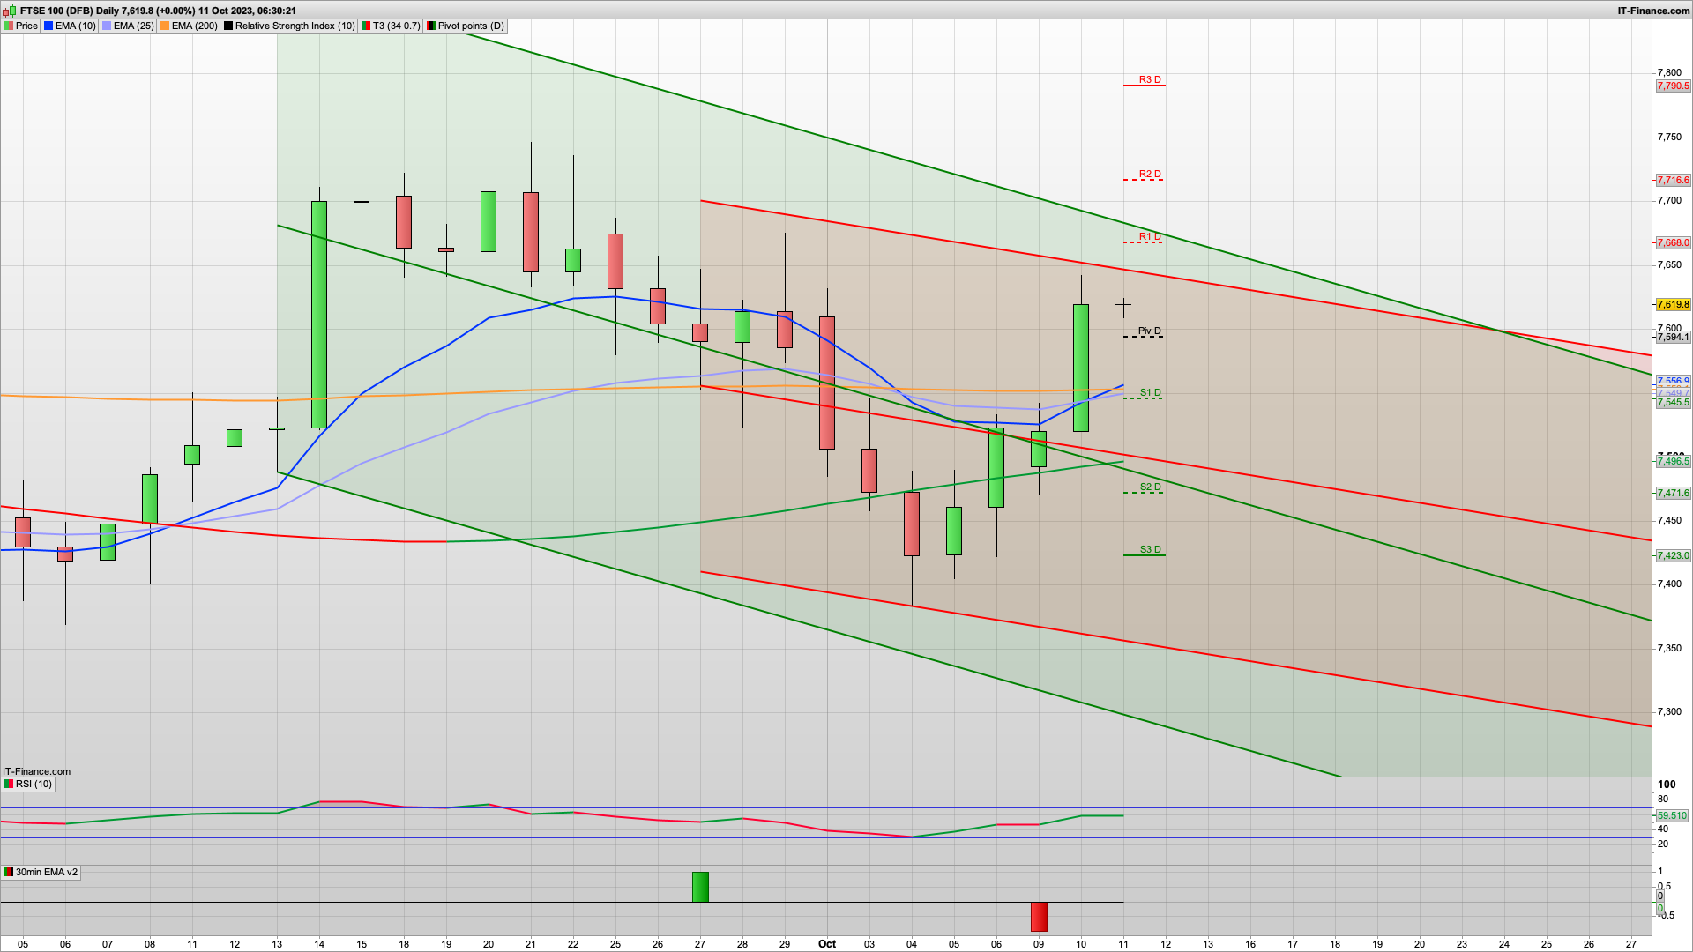Click the green 30min EMA bar at 27

click(x=700, y=888)
